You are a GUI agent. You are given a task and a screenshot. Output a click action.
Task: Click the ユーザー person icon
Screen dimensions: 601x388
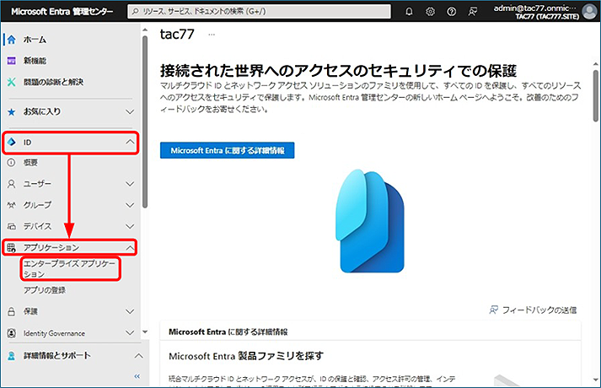[x=12, y=184]
